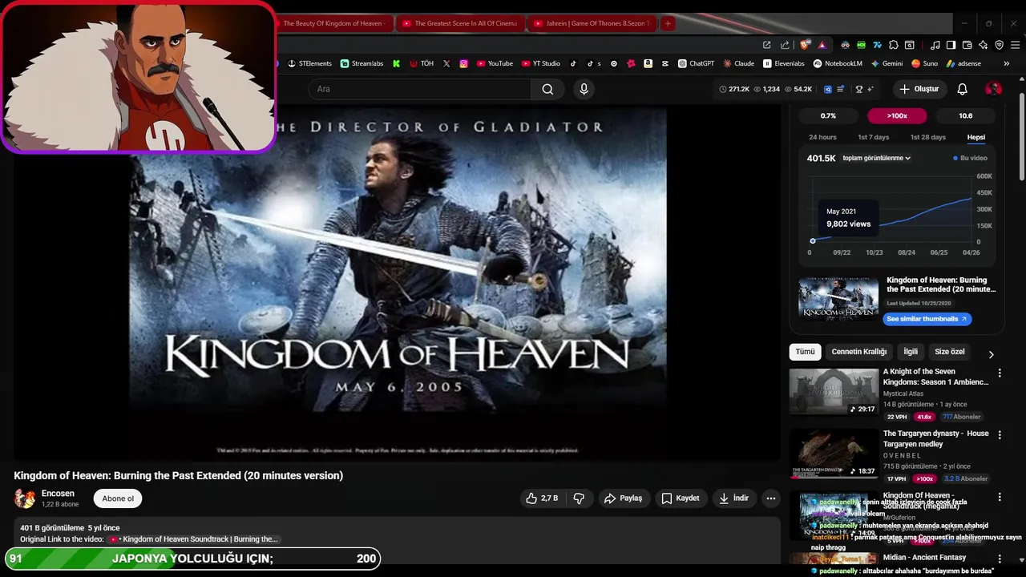
Task: Open the TÖH bookmark
Action: [422, 63]
